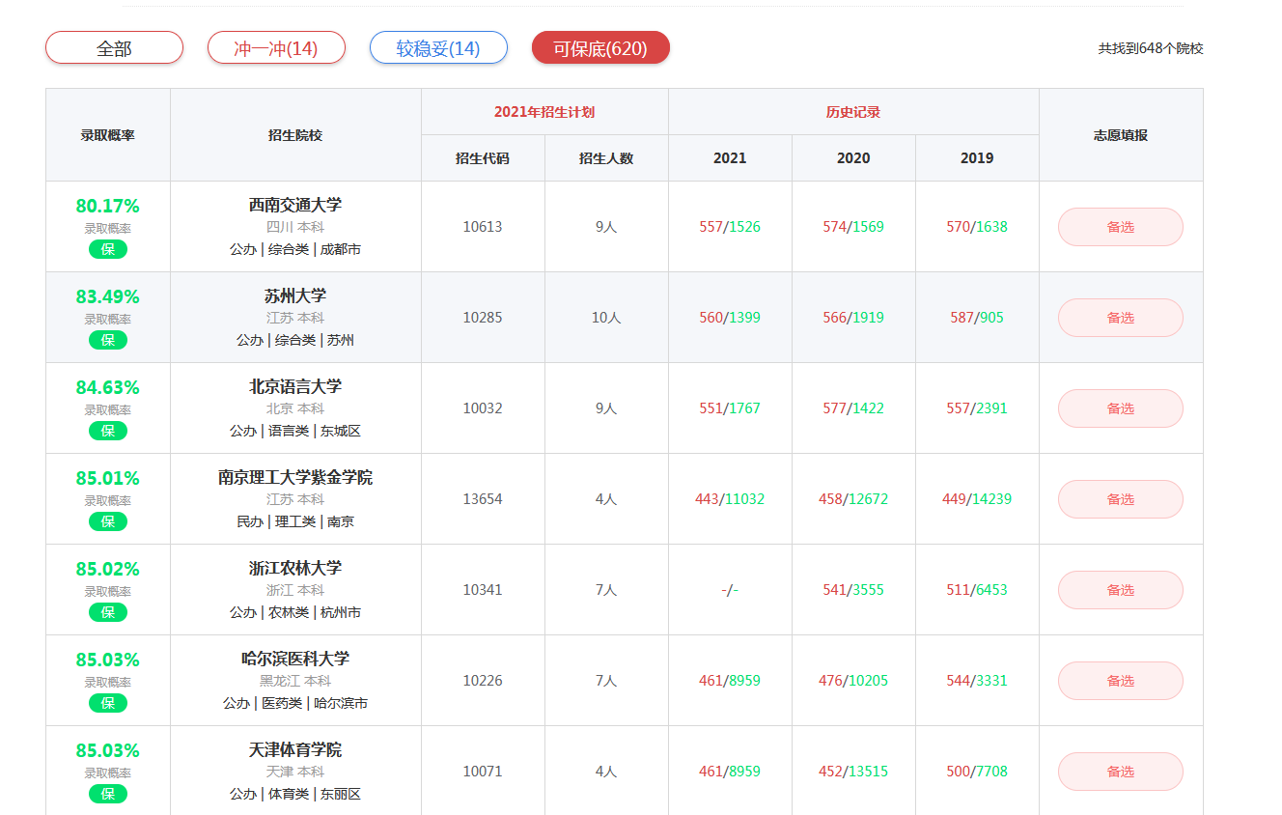Viewport: 1282px width, 815px height.
Task: Click 备选 for 南京理工大学紫金学院
Action: (1121, 499)
